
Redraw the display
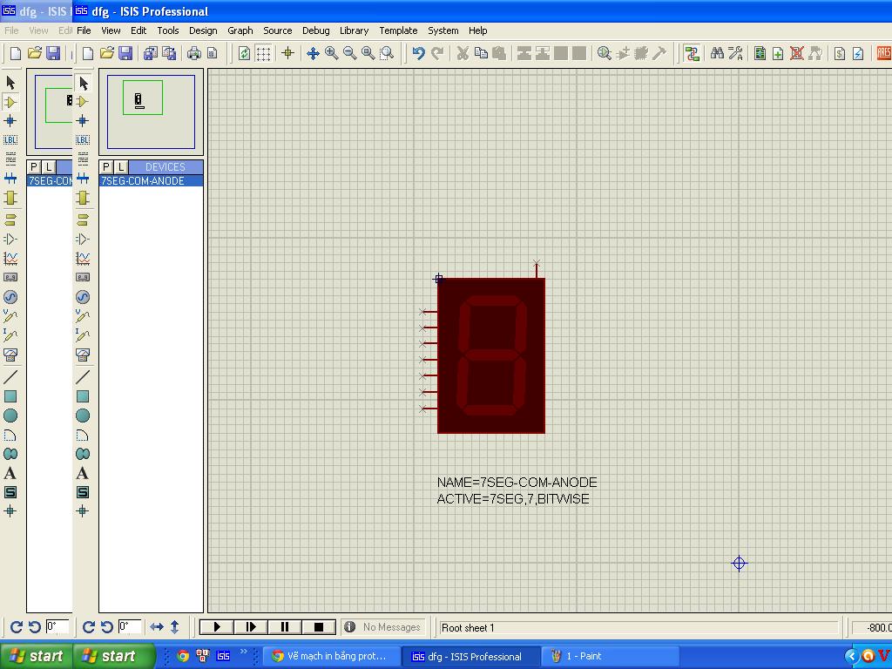point(245,53)
